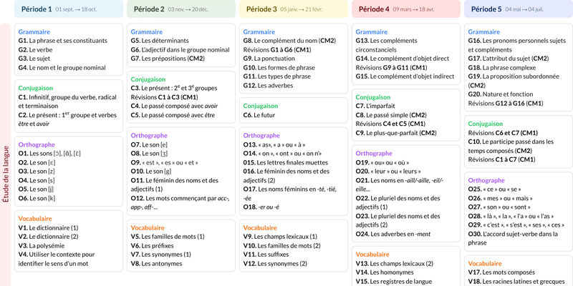
Task: Click G7. Les prépositions (CM2)
Action: click(x=168, y=59)
